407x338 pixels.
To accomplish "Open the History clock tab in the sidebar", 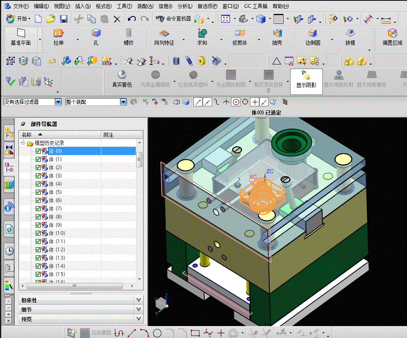I will 9,251.
